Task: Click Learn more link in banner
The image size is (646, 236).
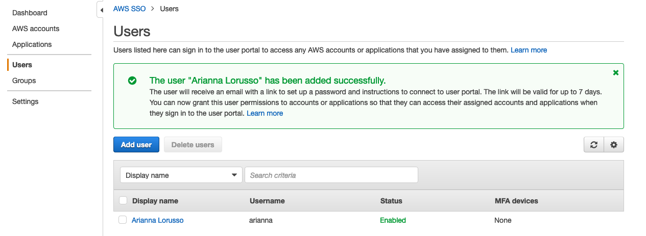Action: tap(265, 113)
